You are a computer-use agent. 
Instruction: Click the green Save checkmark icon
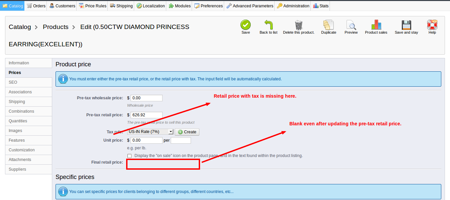(246, 25)
